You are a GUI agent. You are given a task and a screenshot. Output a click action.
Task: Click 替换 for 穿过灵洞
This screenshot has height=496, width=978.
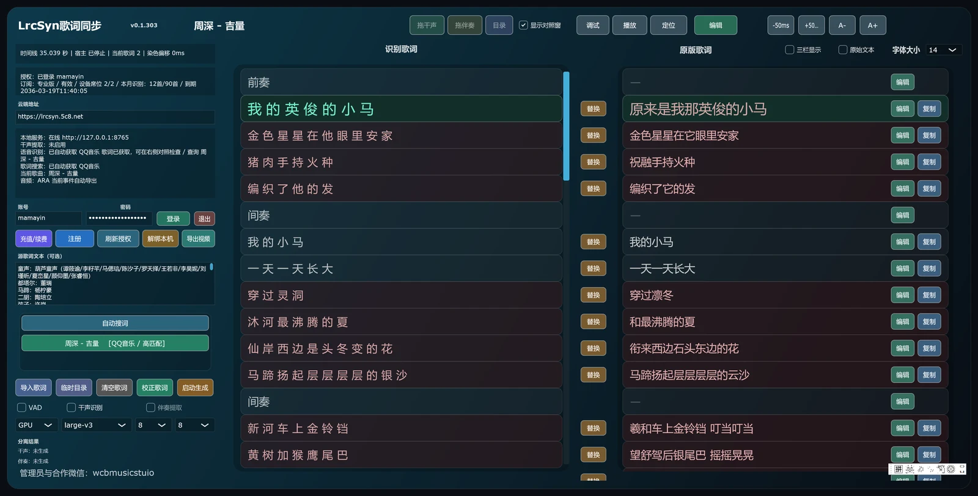click(594, 295)
